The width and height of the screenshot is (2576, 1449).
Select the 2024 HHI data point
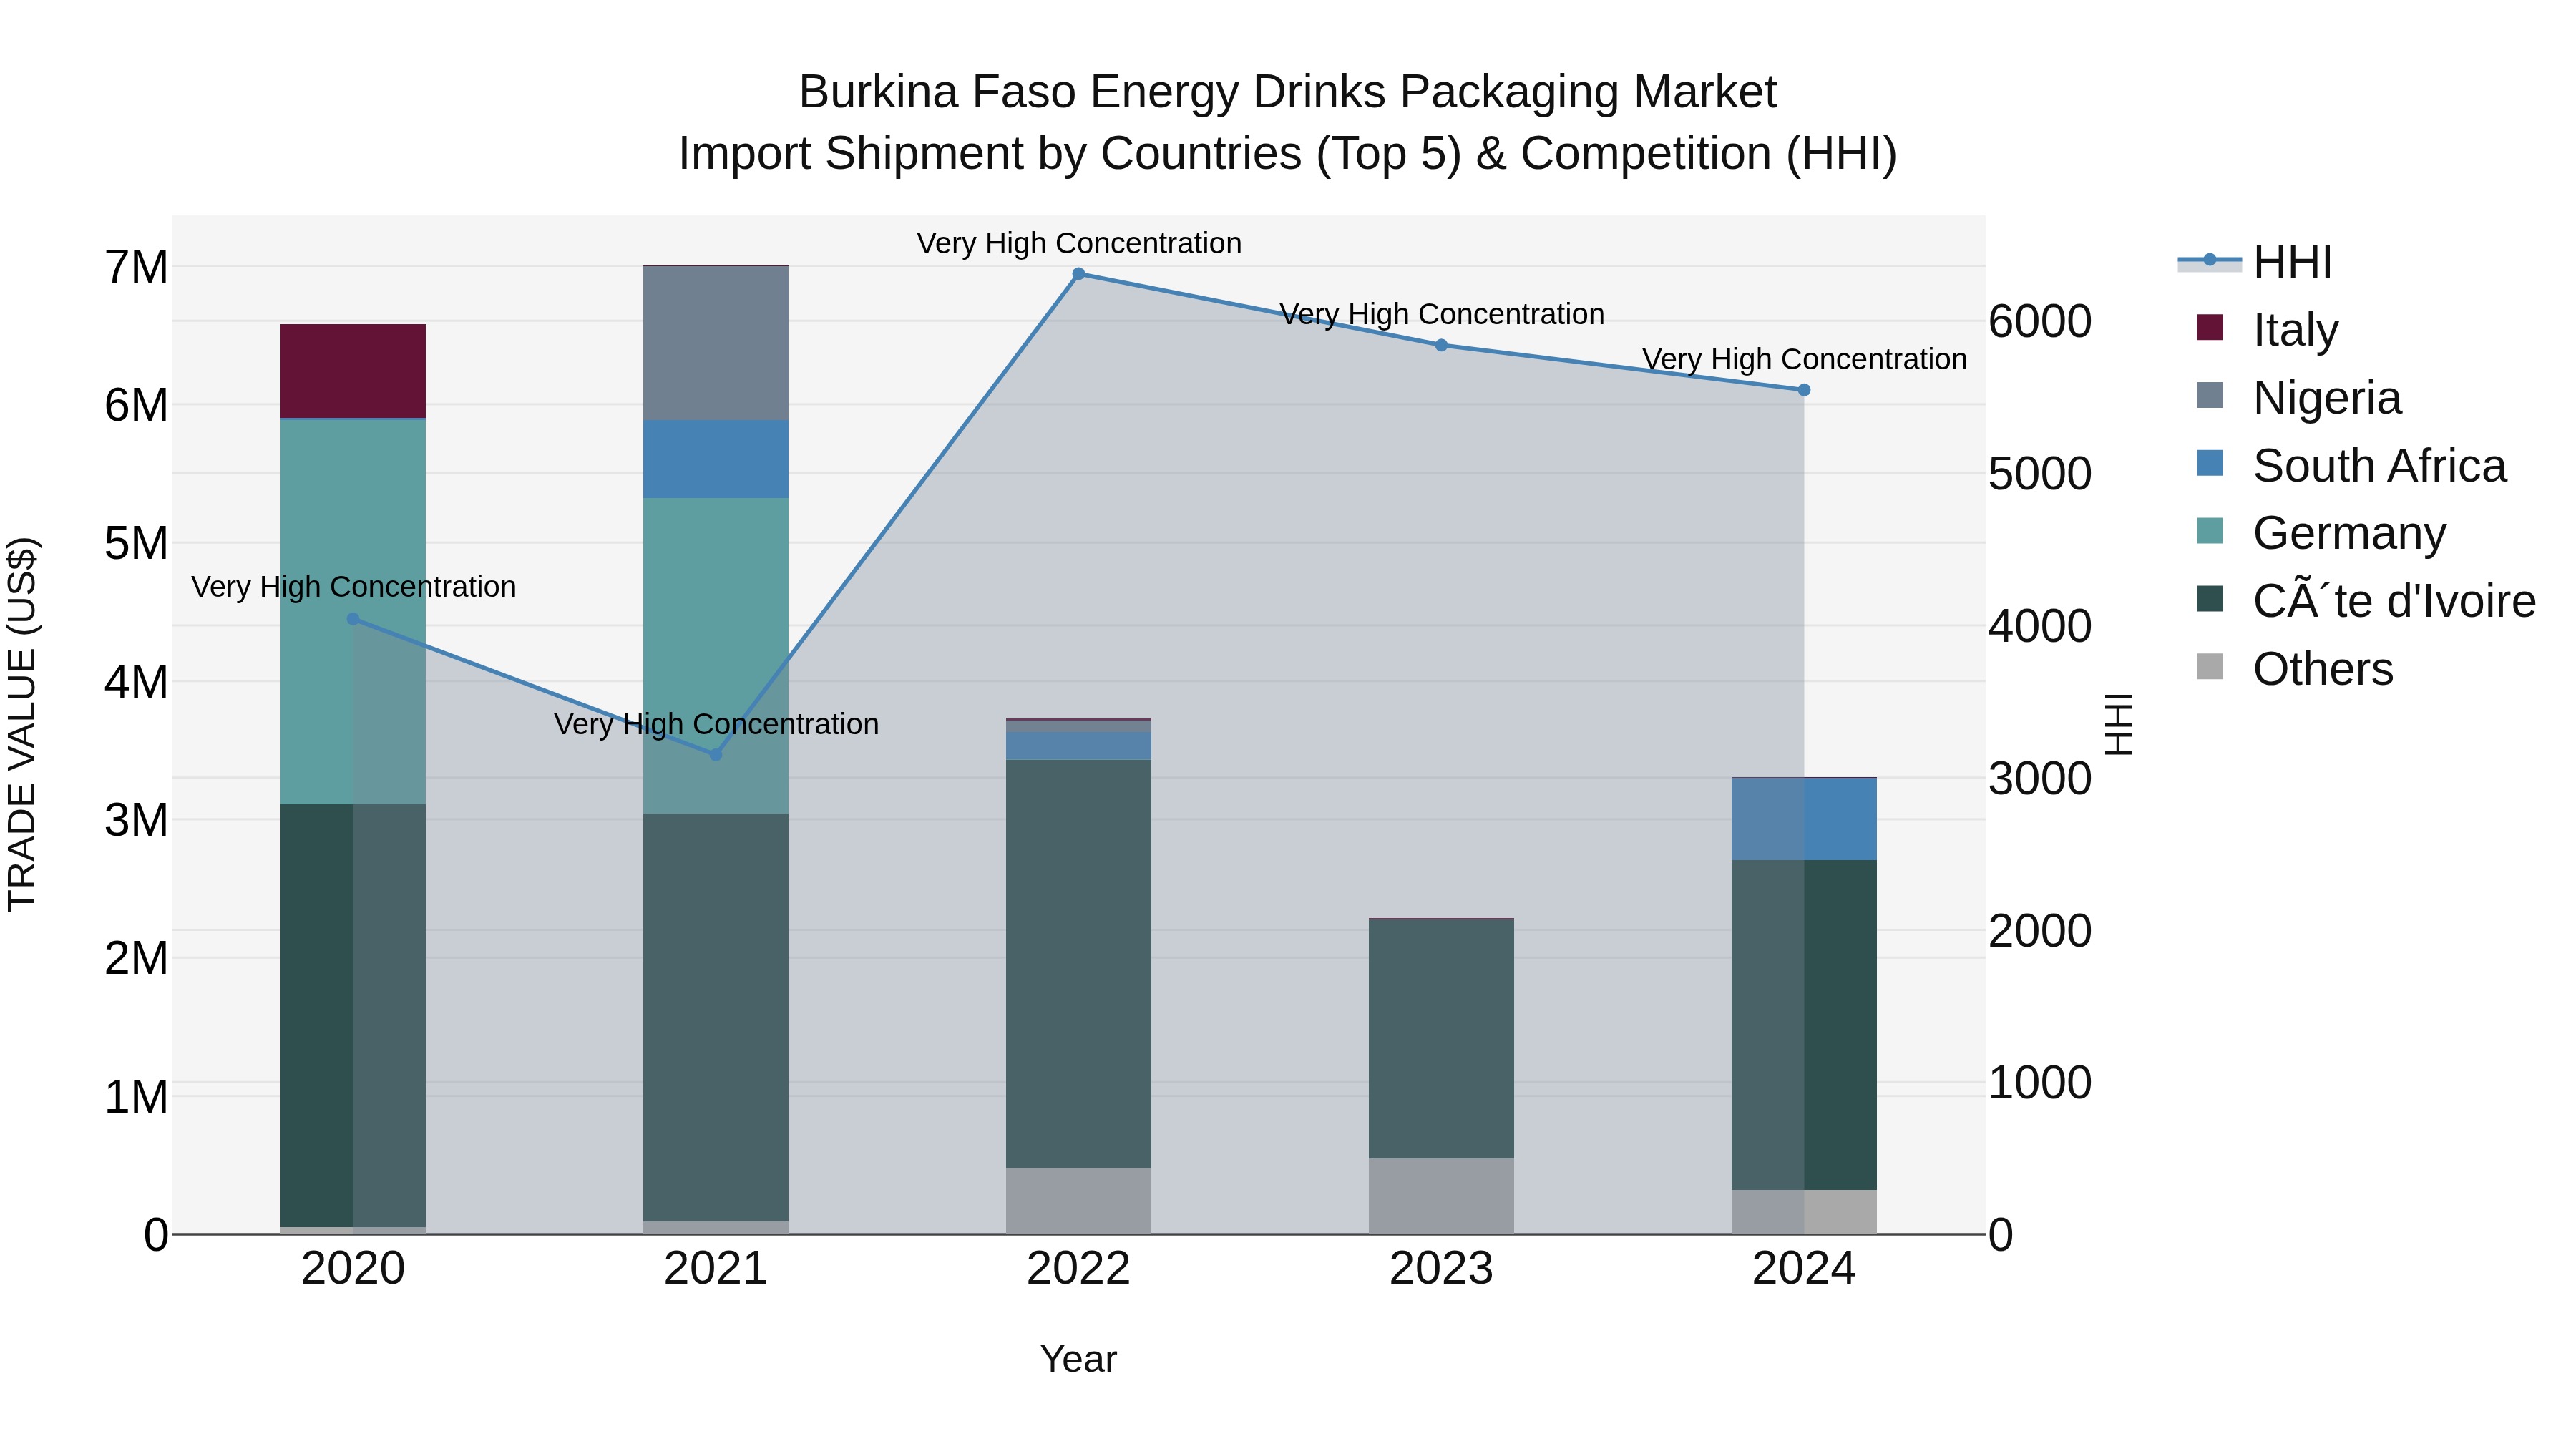tap(1804, 390)
